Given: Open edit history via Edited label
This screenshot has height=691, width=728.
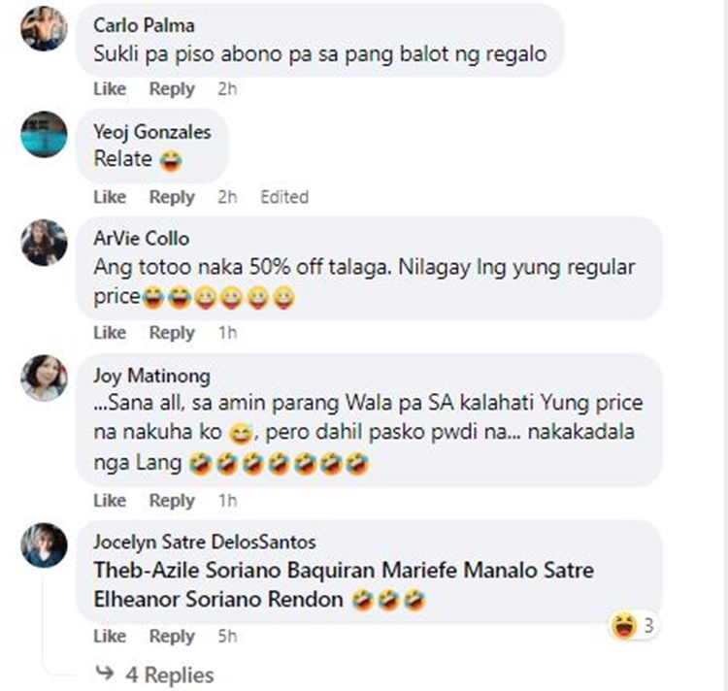Looking at the screenshot, I should click(284, 197).
